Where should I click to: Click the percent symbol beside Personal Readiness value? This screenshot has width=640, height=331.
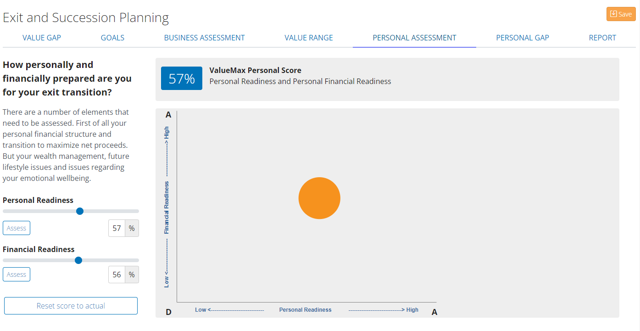[132, 228]
